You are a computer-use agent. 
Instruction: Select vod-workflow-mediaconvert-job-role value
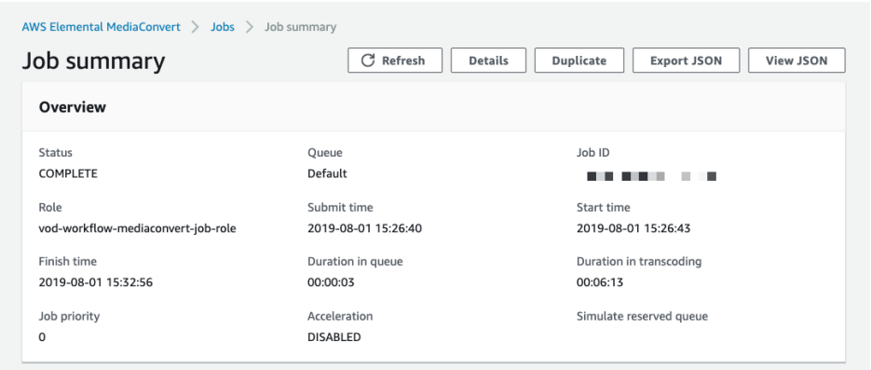pyautogui.click(x=137, y=228)
